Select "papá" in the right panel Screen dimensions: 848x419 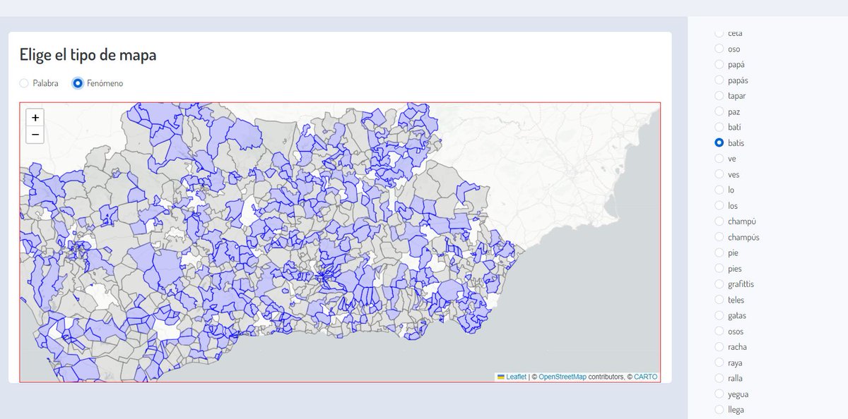[718, 64]
